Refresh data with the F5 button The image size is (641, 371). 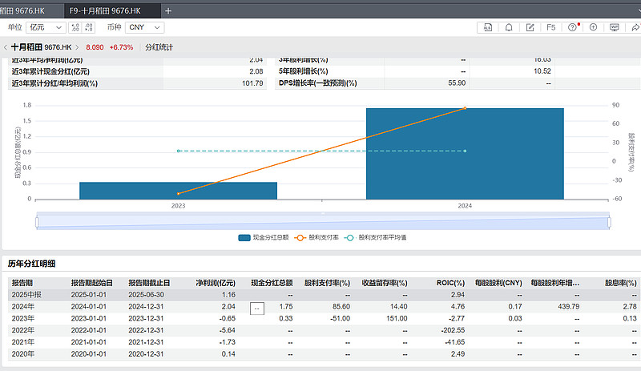(551, 27)
